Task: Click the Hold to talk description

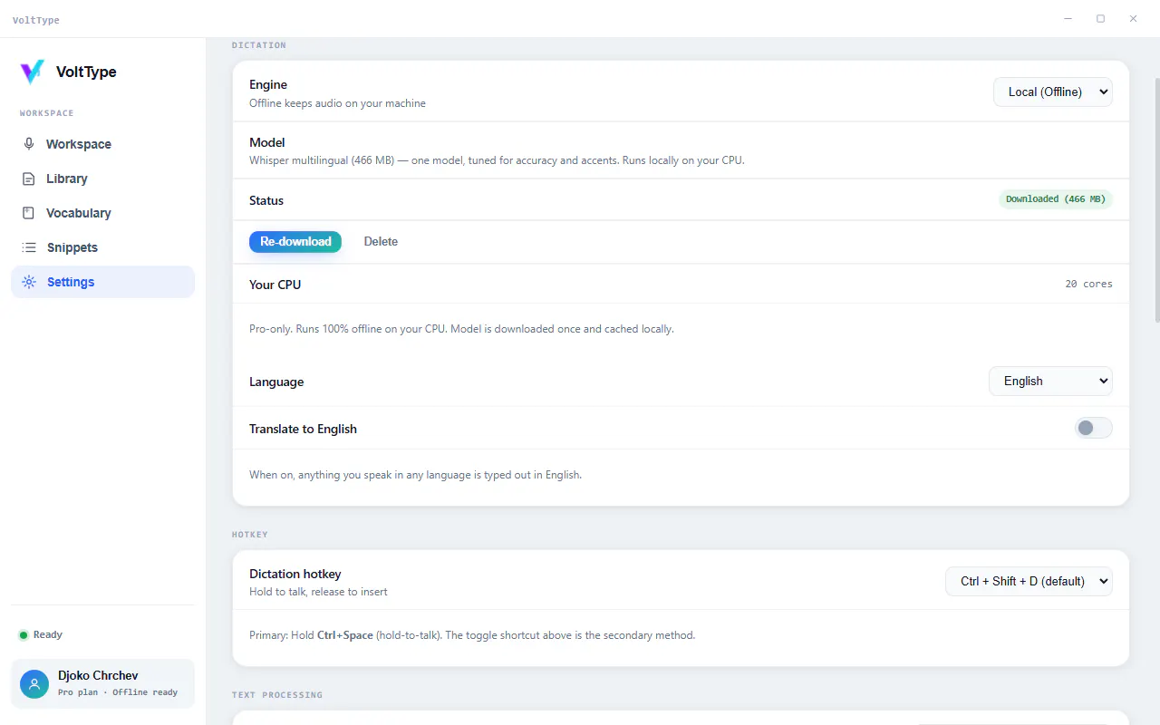Action: (x=318, y=592)
